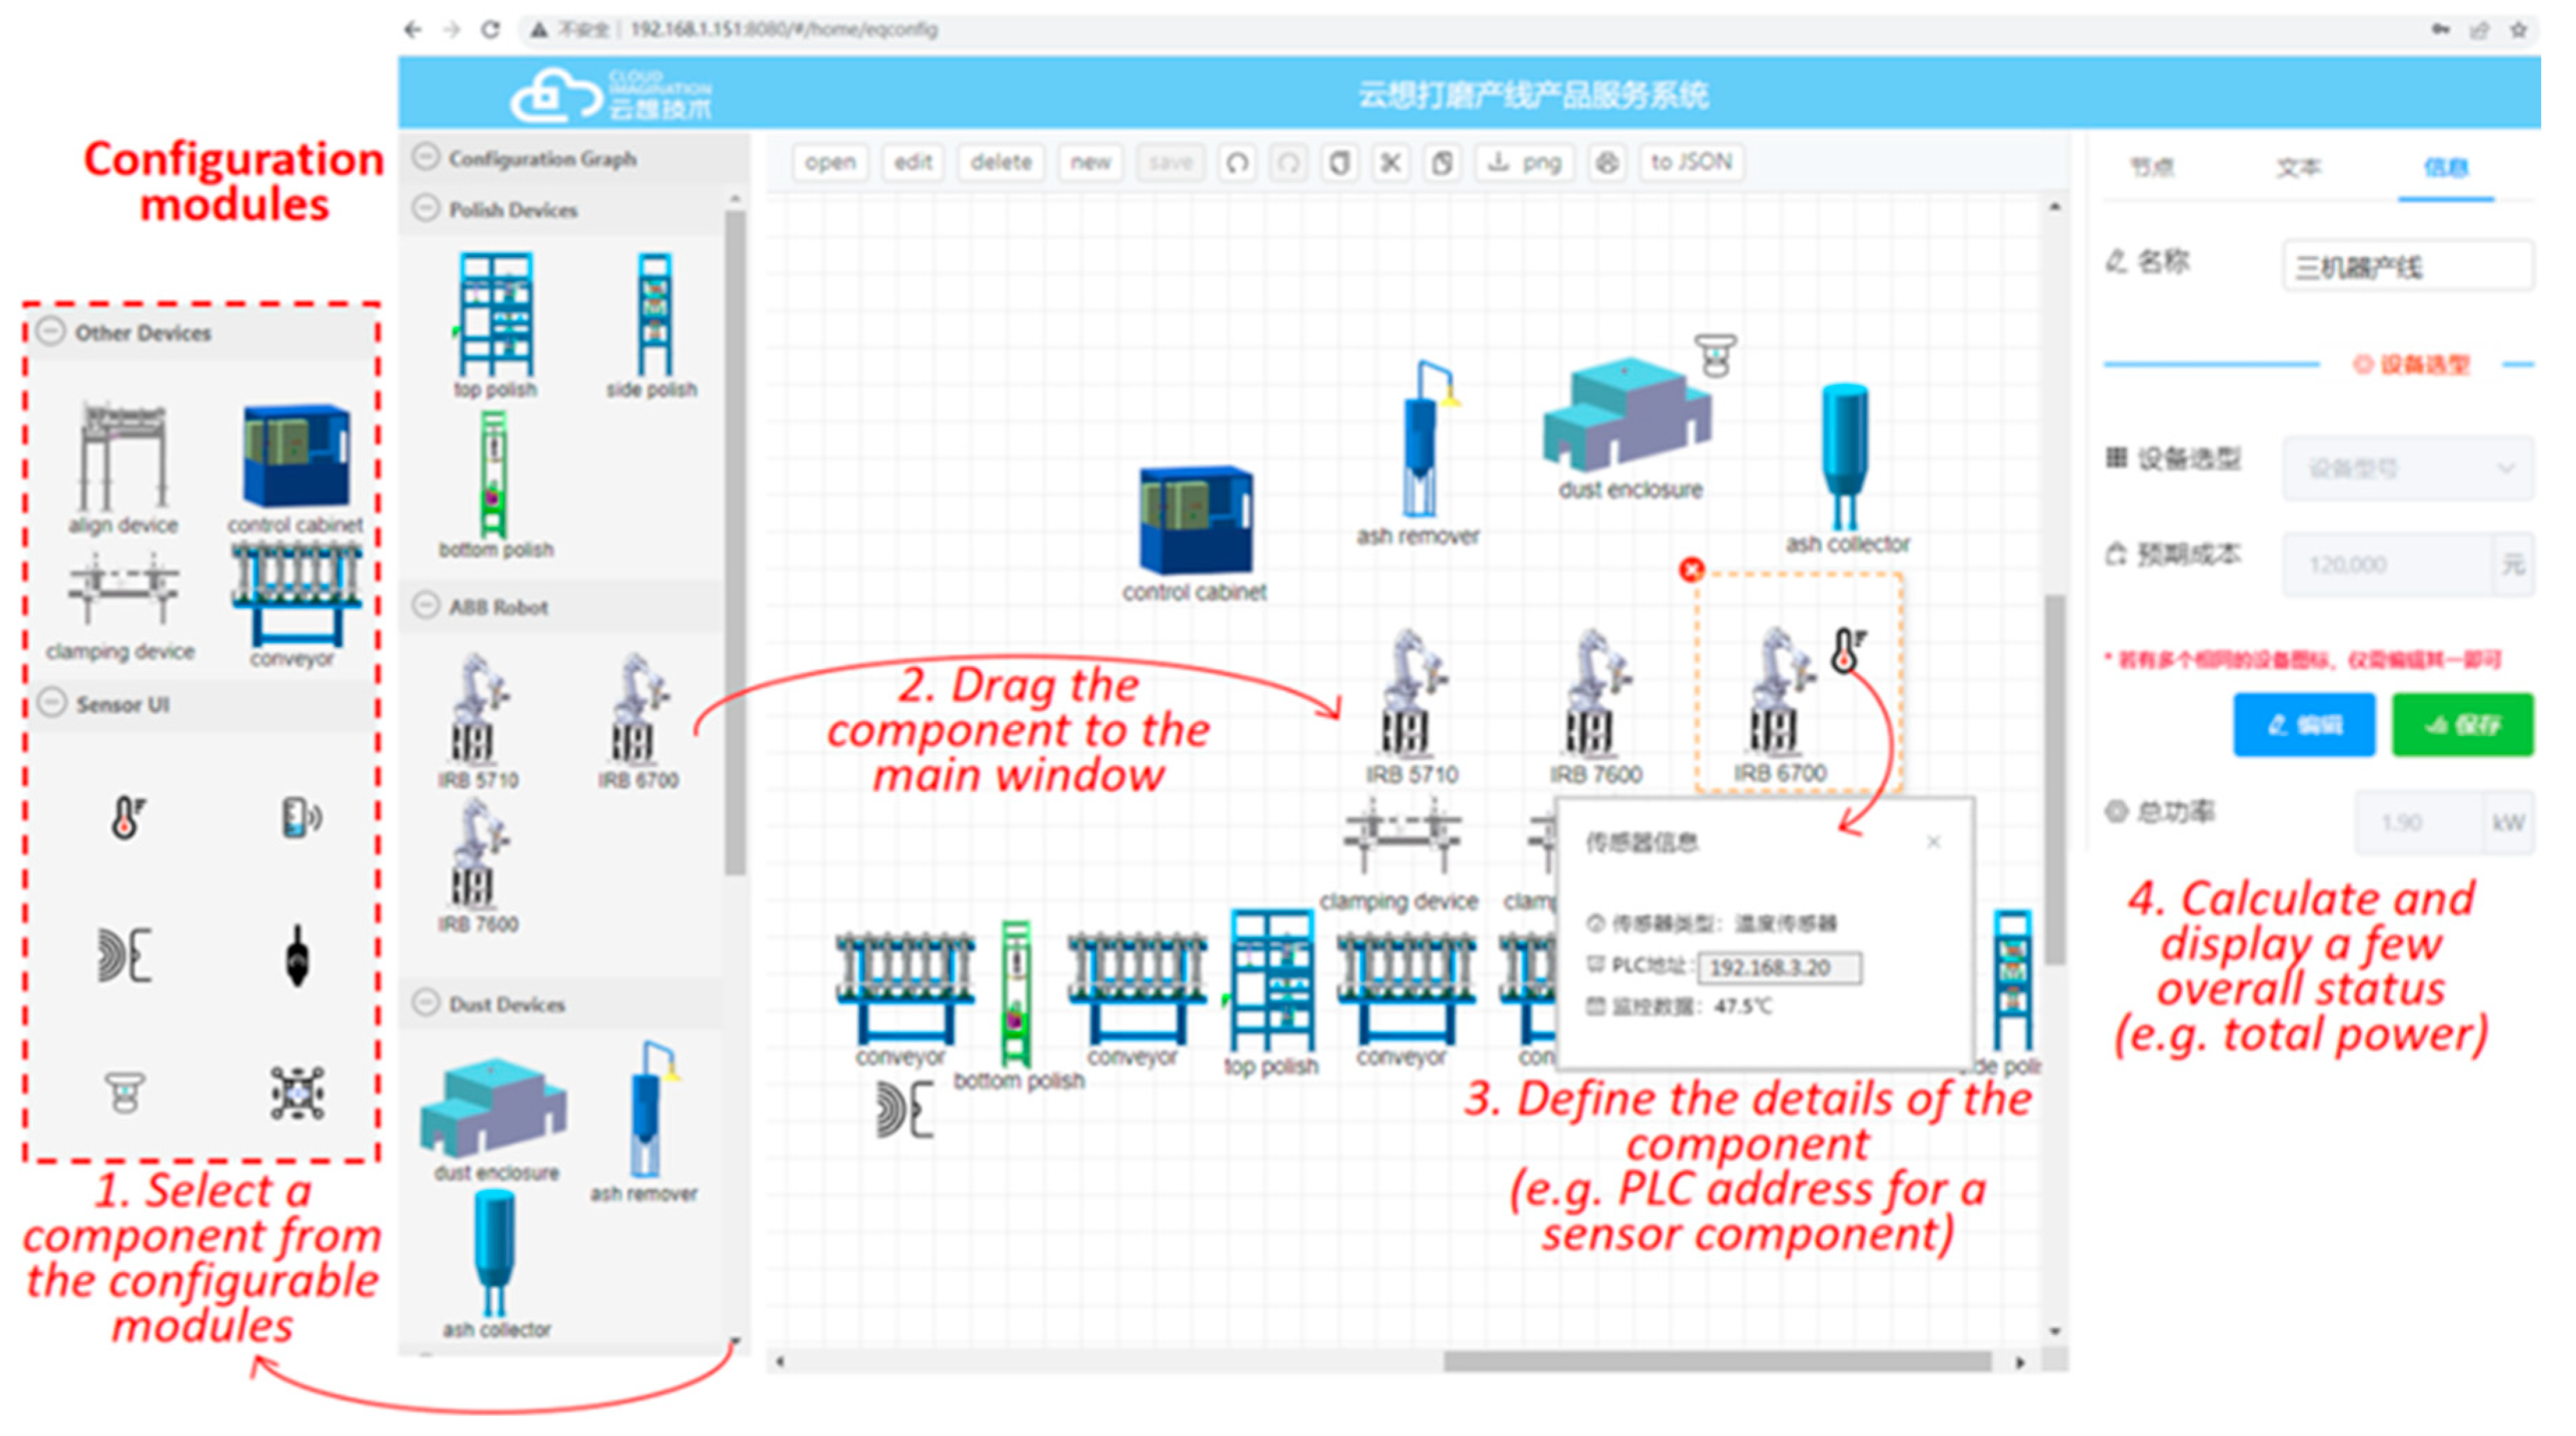
Task: Select bottom polish in the device palette
Action: [495, 484]
